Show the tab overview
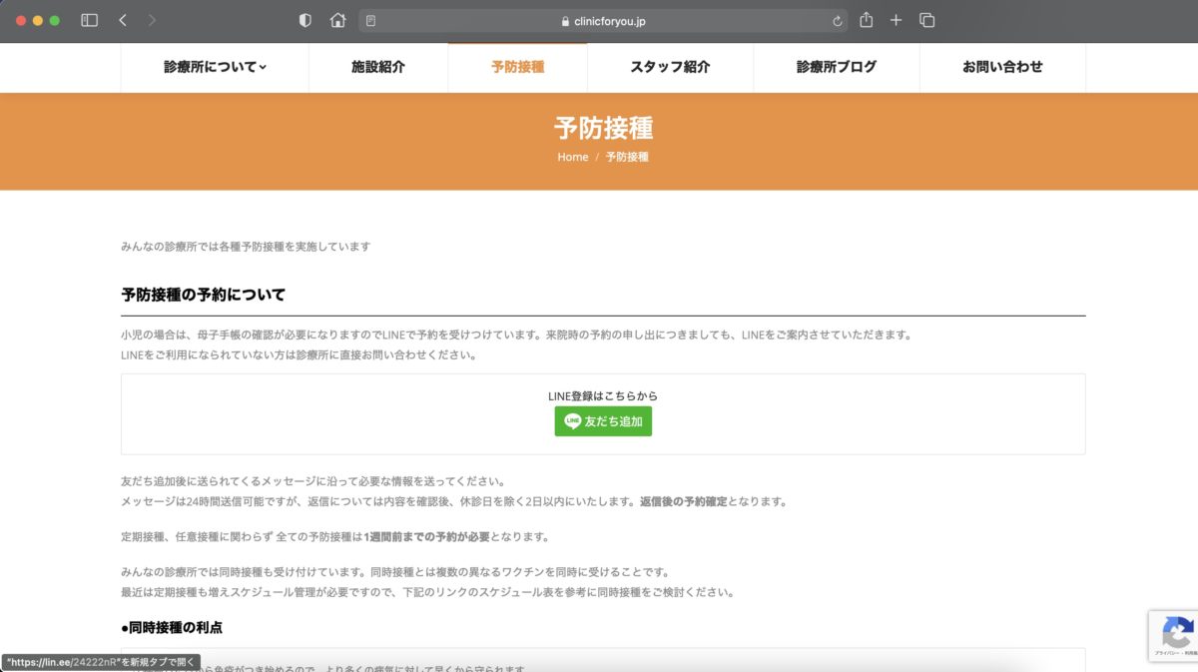 pyautogui.click(x=926, y=20)
